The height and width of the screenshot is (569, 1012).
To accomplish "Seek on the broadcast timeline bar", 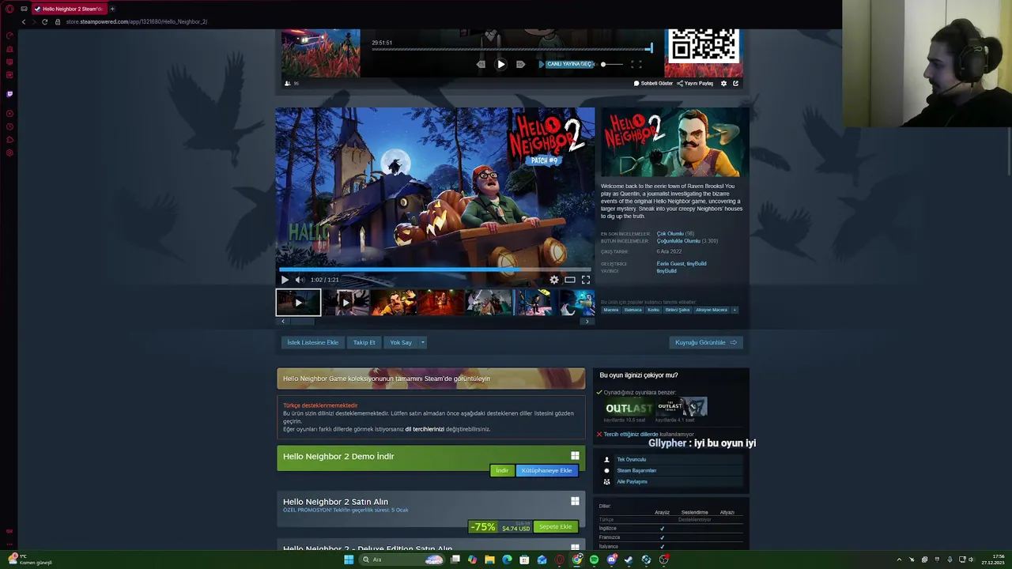I will point(512,49).
